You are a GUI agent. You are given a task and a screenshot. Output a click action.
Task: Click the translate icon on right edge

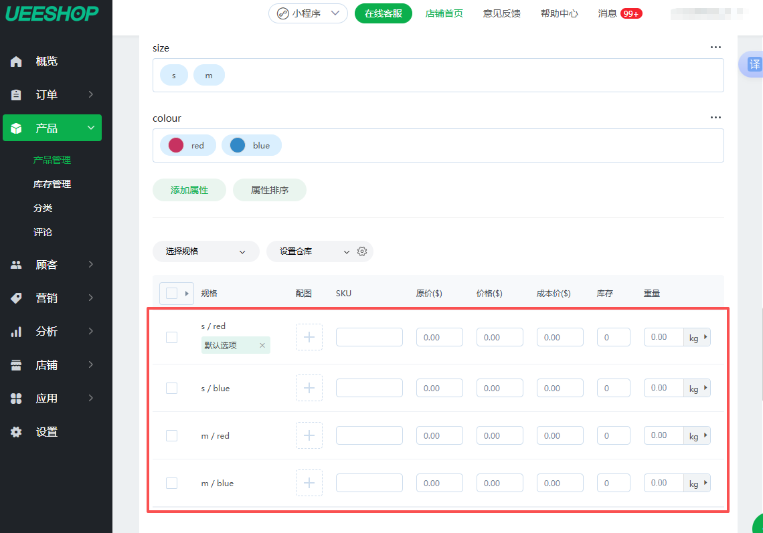(754, 64)
